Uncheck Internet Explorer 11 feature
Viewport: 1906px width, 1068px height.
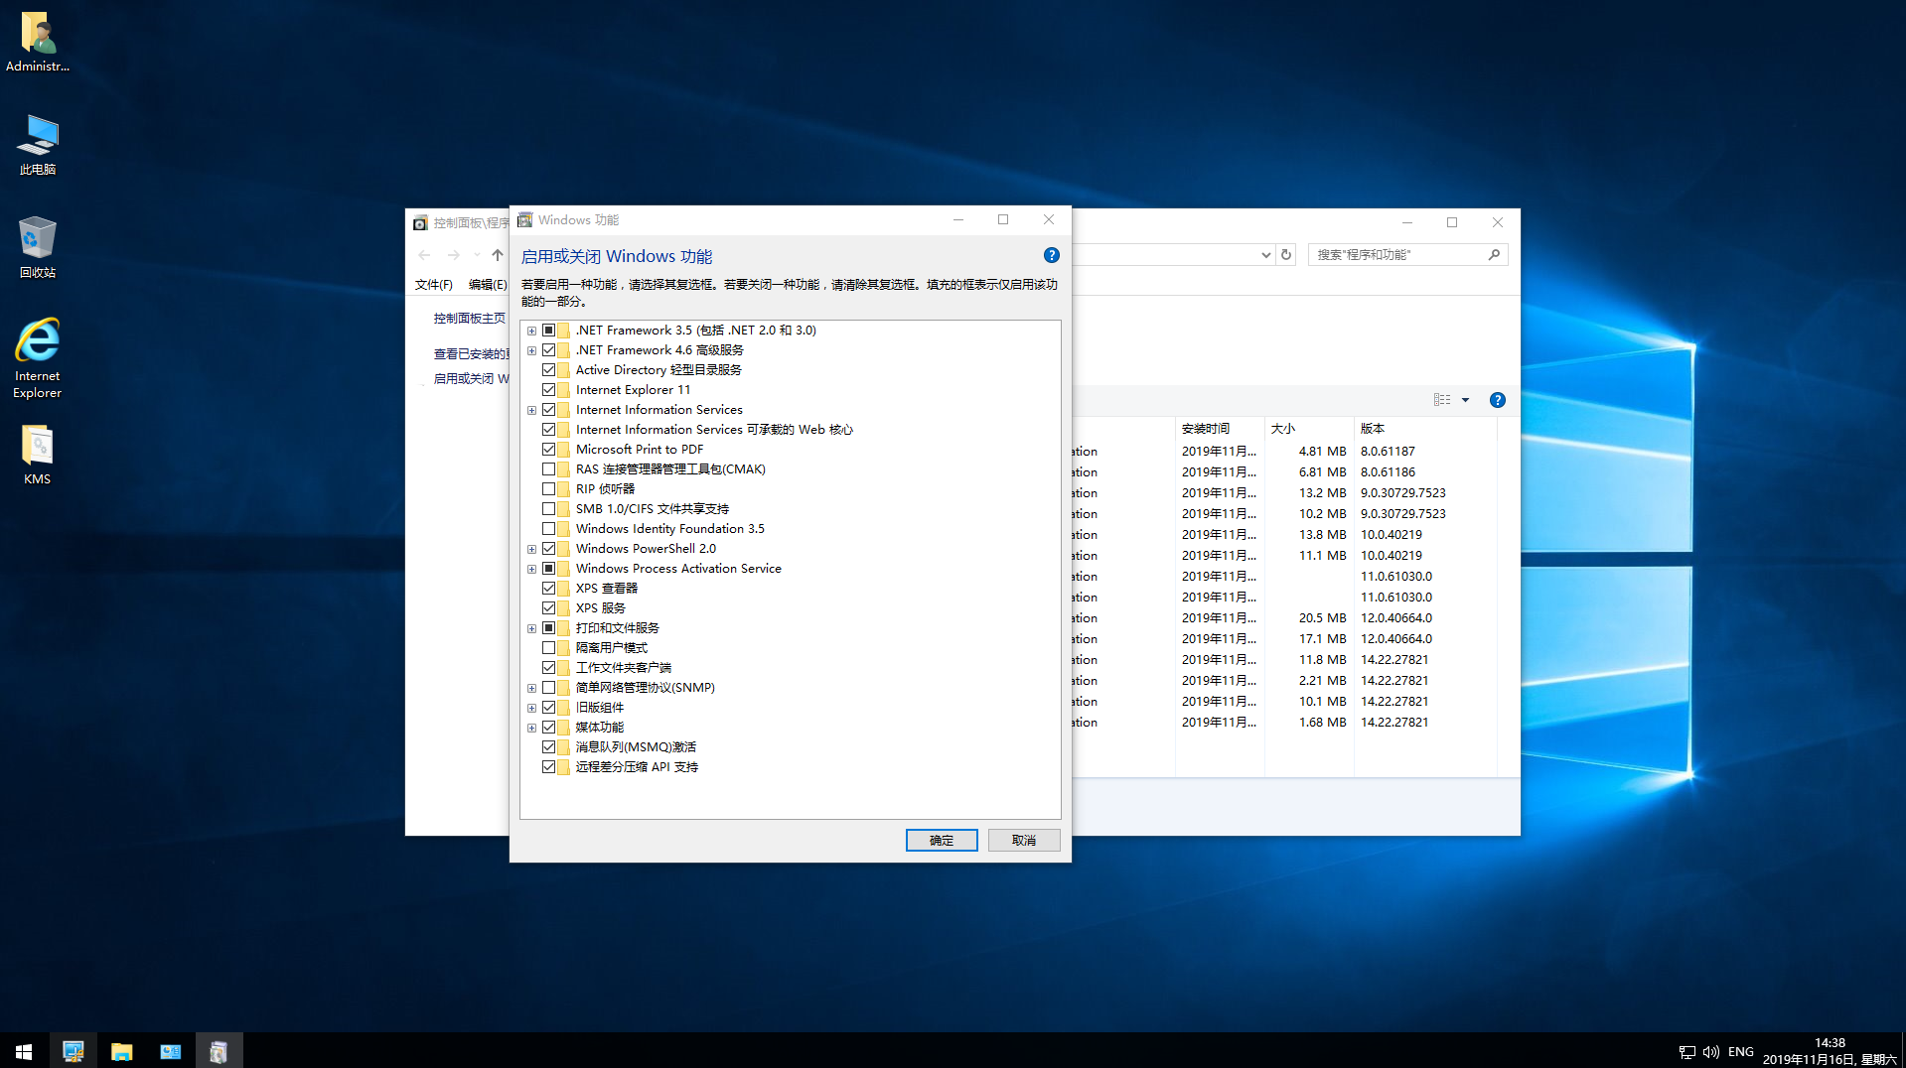548,390
